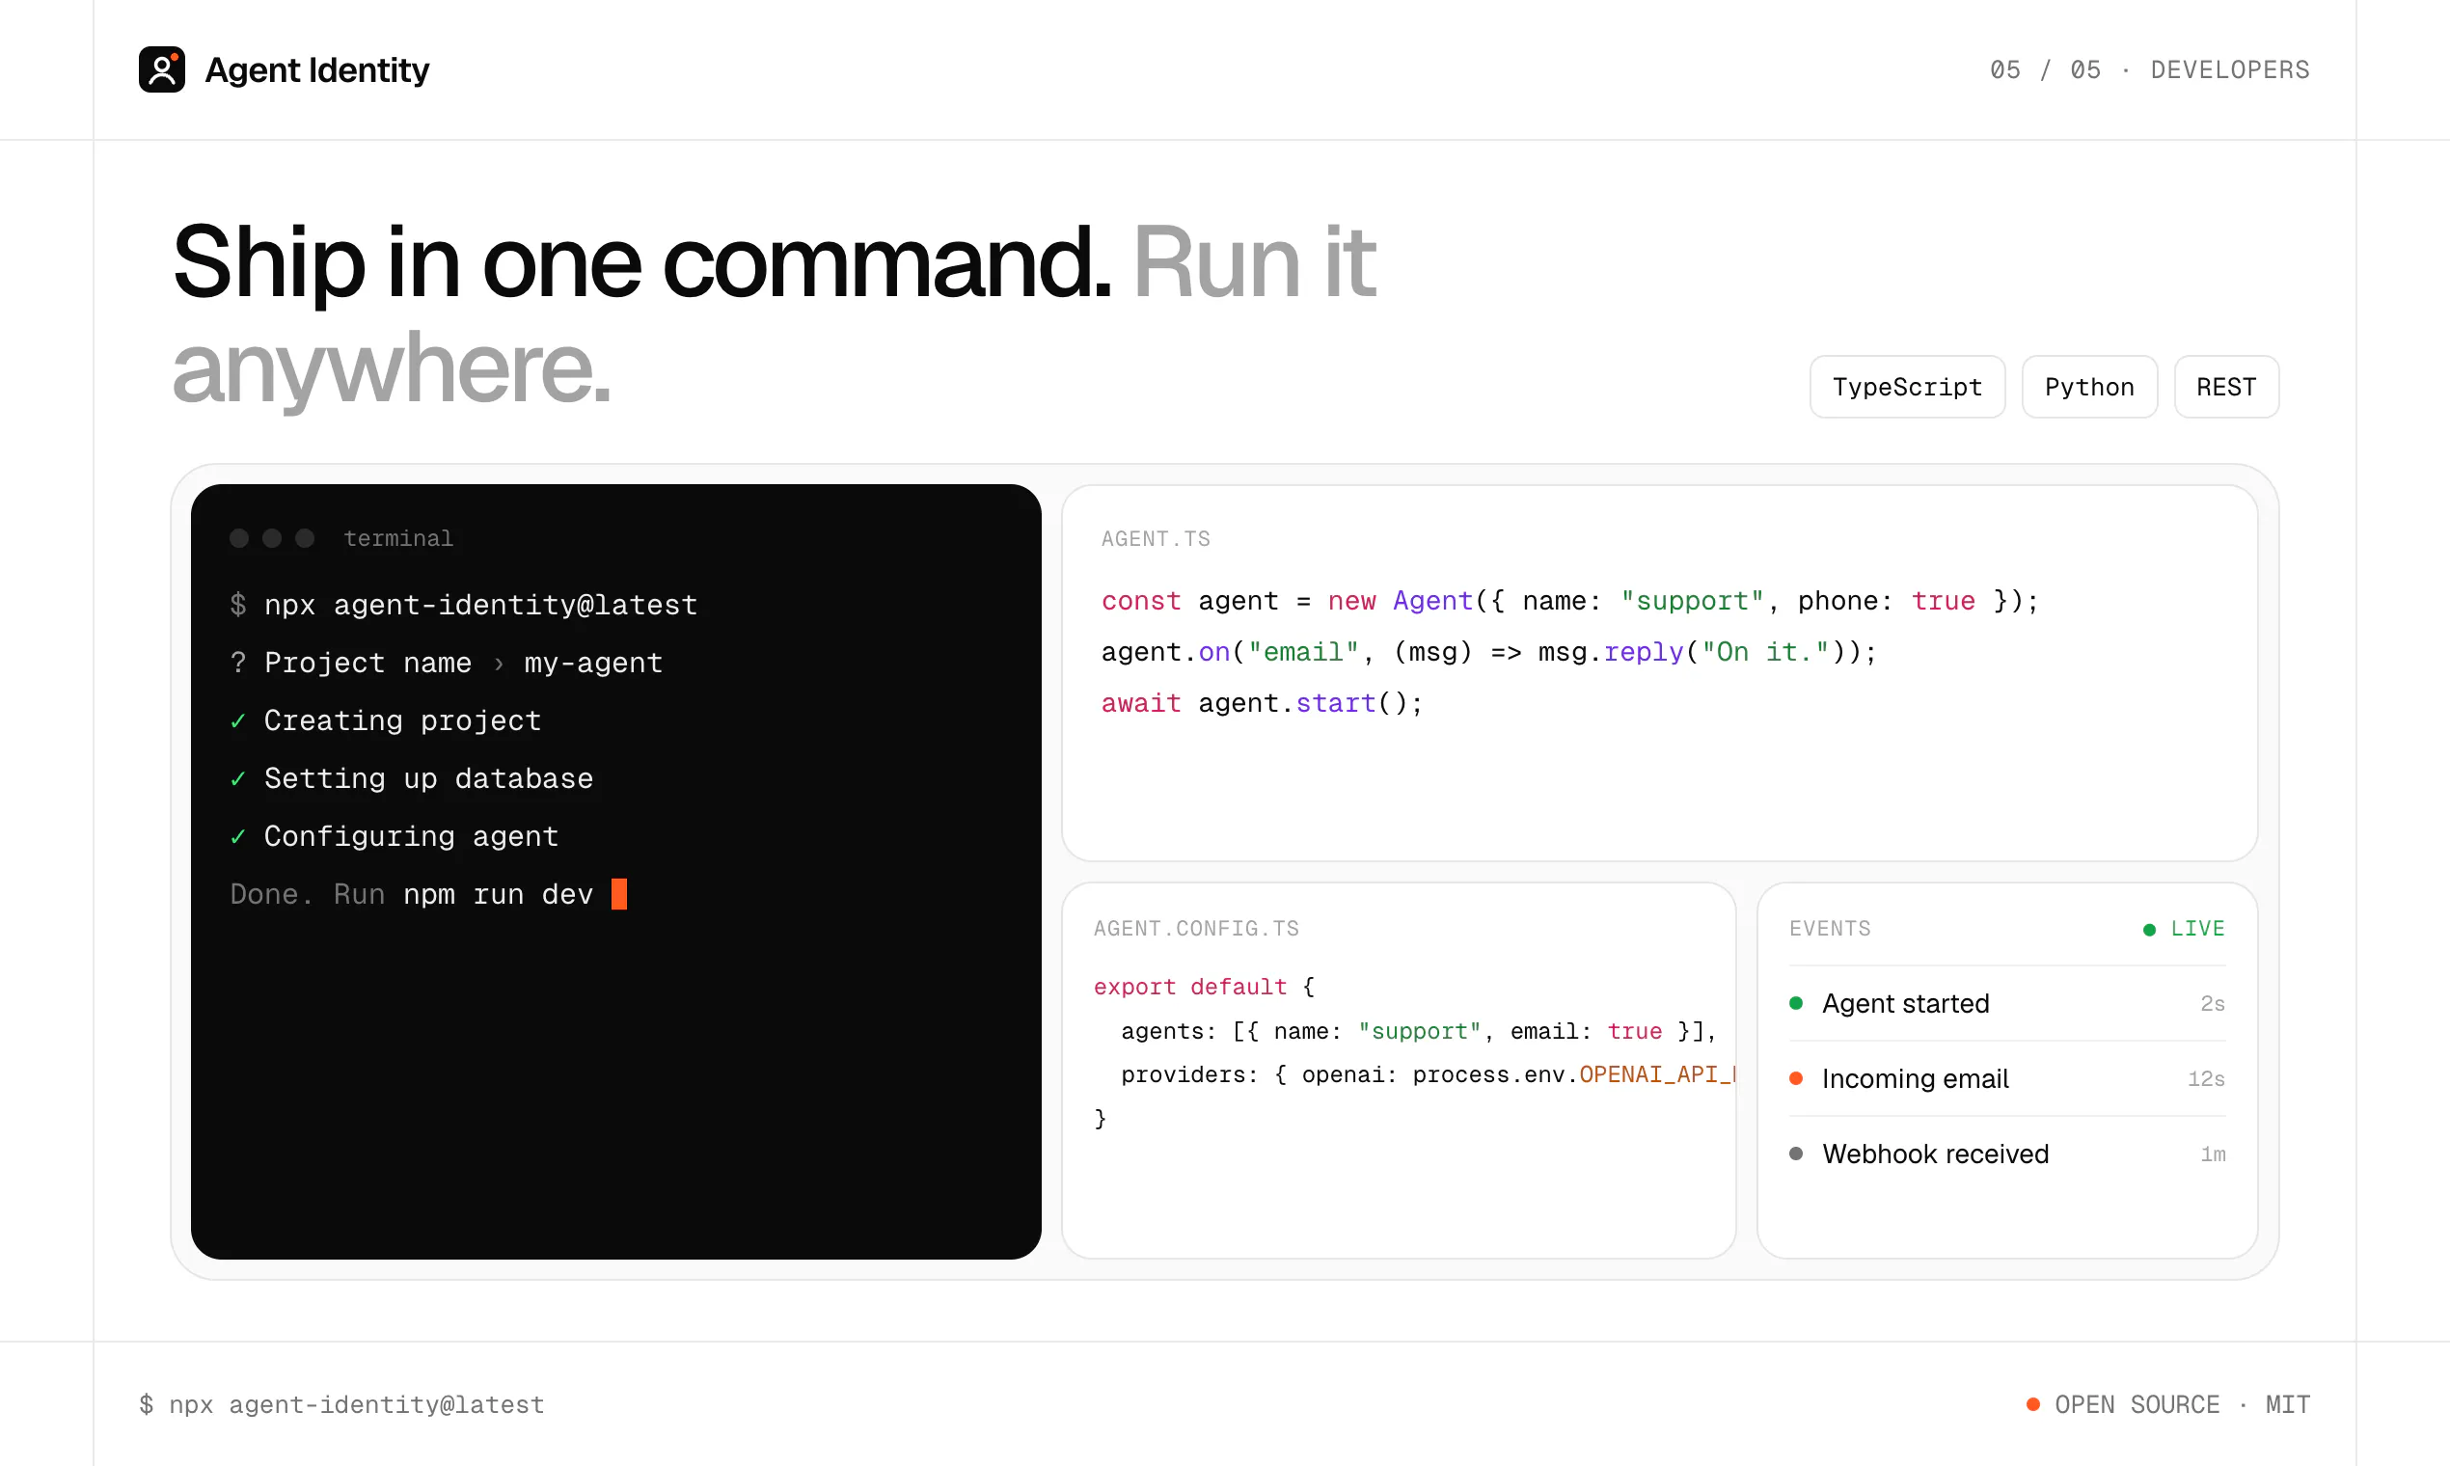Click the orange dot beside Incoming email
Viewport: 2450px width, 1466px height.
(1796, 1078)
